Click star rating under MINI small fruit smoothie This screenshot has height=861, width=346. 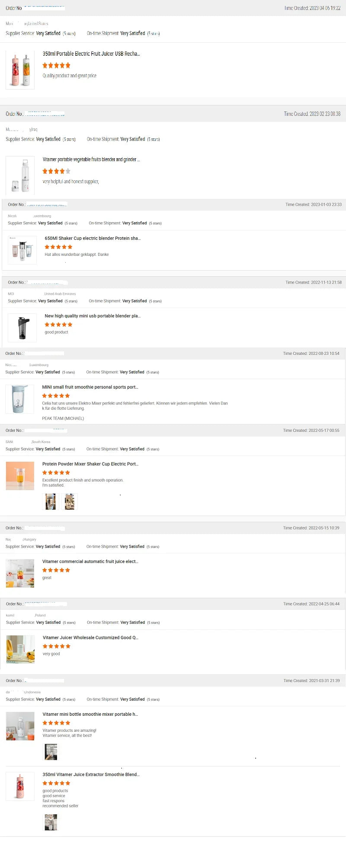coord(56,395)
